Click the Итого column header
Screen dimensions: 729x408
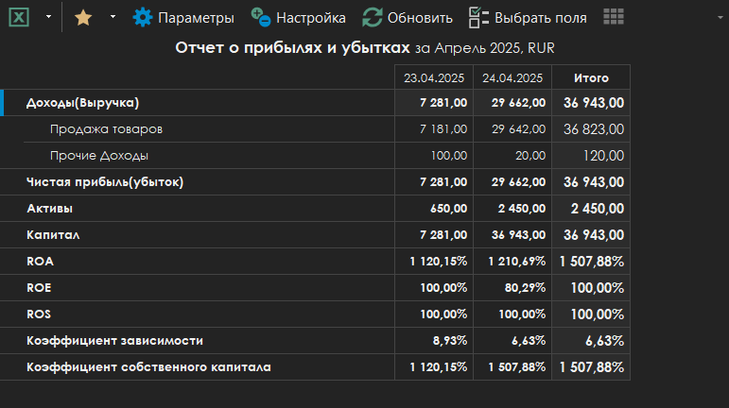tap(591, 78)
